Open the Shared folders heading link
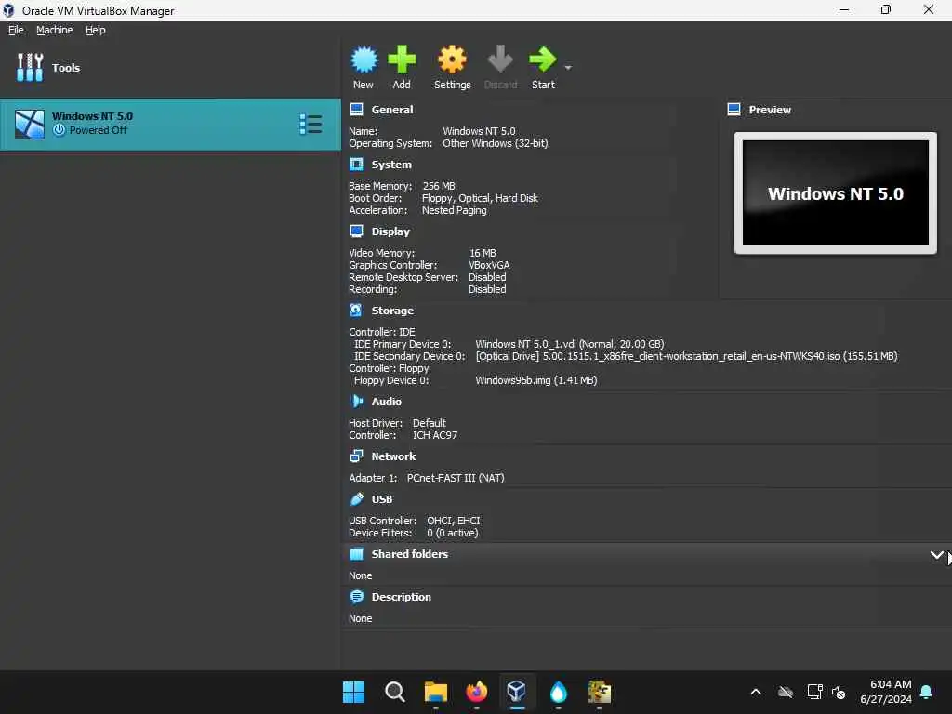The image size is (952, 714). (410, 554)
